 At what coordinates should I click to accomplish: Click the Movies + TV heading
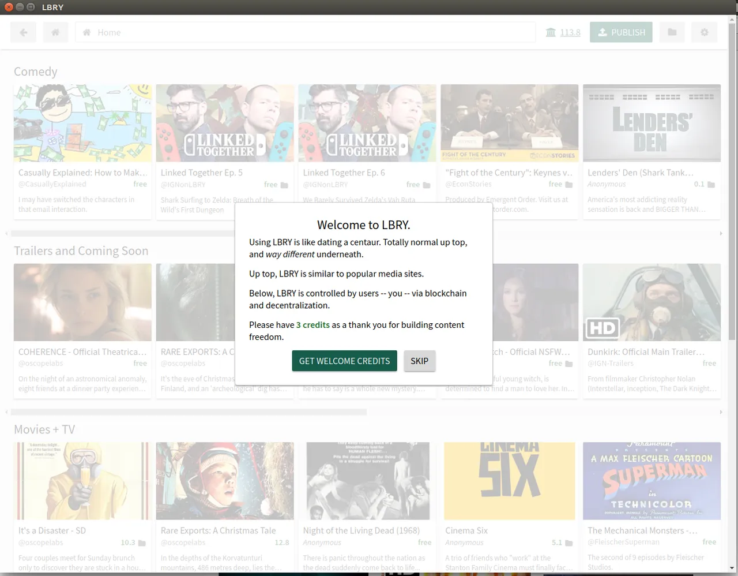[x=44, y=429]
